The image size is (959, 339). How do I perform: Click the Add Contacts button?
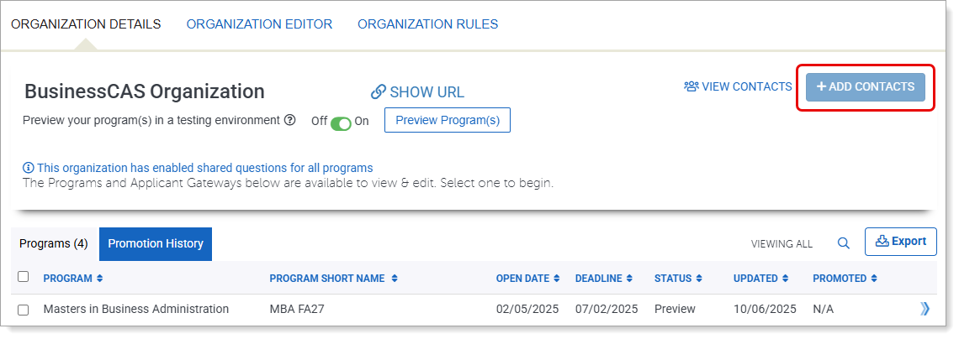tap(865, 87)
